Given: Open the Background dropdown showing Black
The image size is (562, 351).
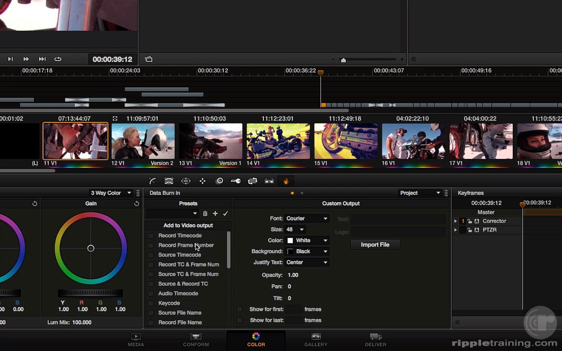Looking at the screenshot, I should [x=307, y=252].
